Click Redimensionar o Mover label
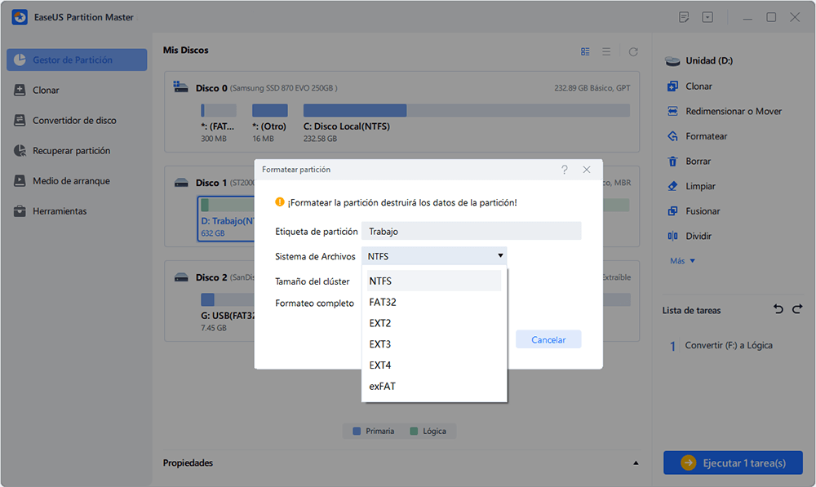The width and height of the screenshot is (816, 487). point(734,111)
